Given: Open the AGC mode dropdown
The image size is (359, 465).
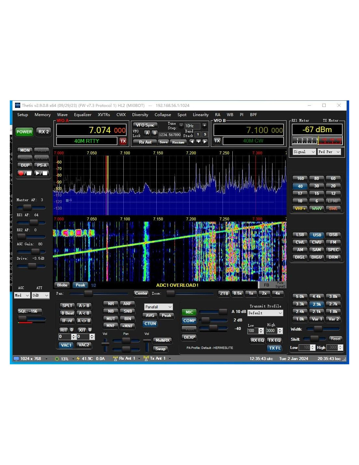Looking at the screenshot, I should (22, 295).
